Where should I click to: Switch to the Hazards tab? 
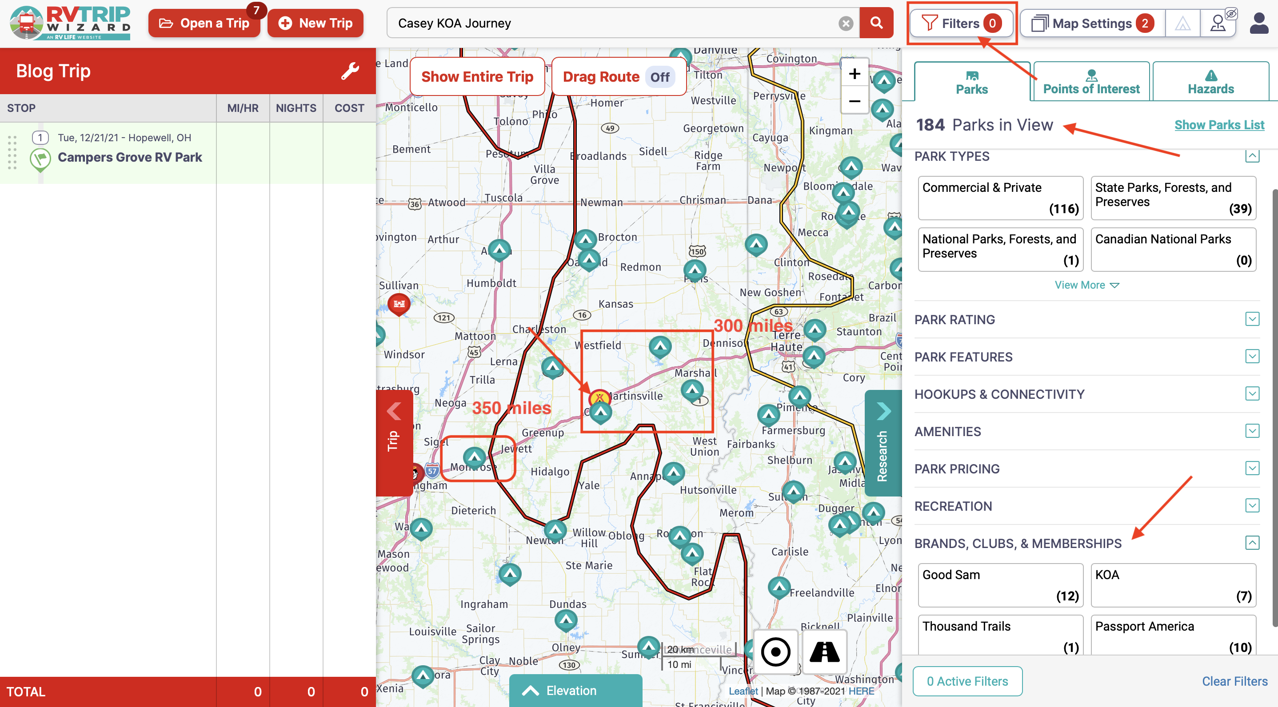point(1210,82)
